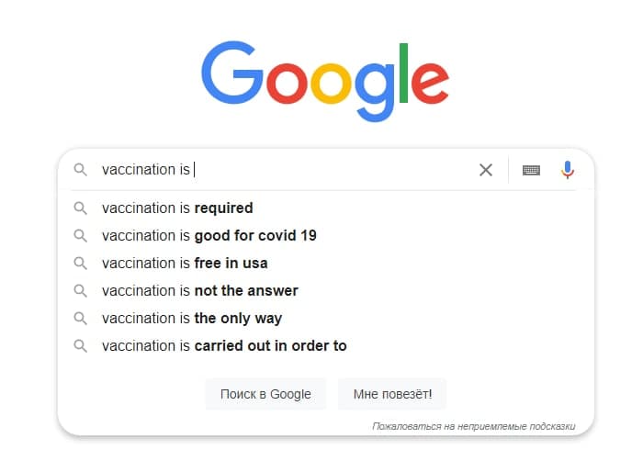Choose 'vaccination is the only way' suggestion

point(192,319)
